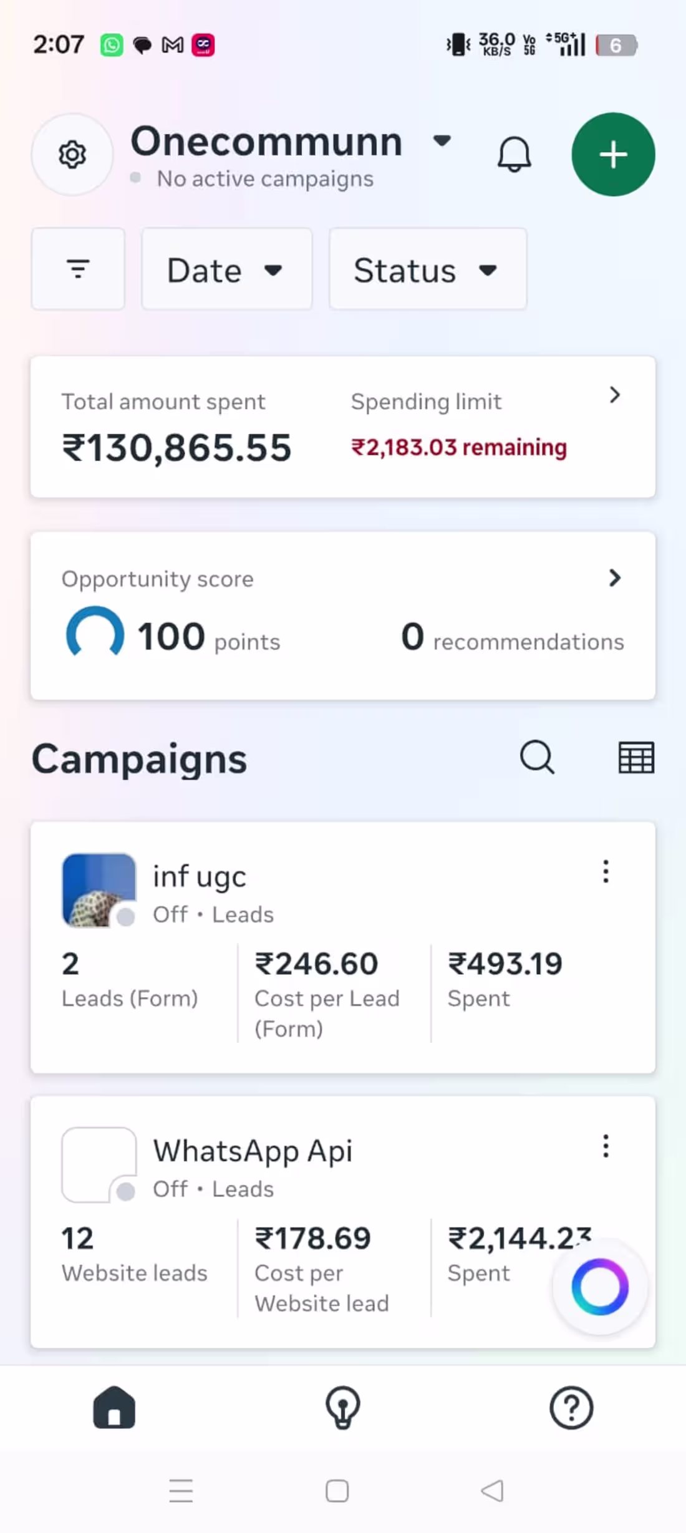The image size is (686, 1533).
Task: Open the filter icon beside Date
Action: pos(78,269)
